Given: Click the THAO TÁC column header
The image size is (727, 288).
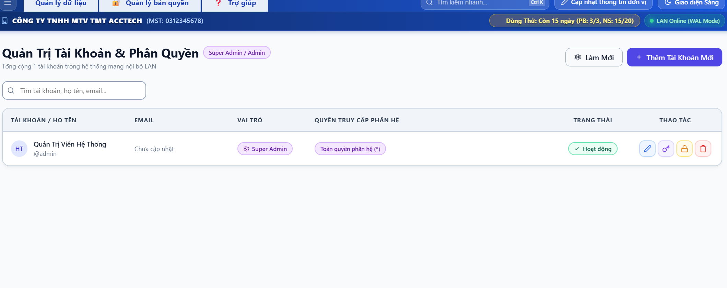Looking at the screenshot, I should tap(675, 120).
